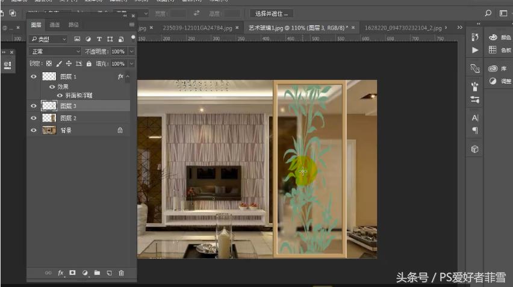Click the fill 100% value field
The width and height of the screenshot is (513, 287).
click(x=118, y=63)
